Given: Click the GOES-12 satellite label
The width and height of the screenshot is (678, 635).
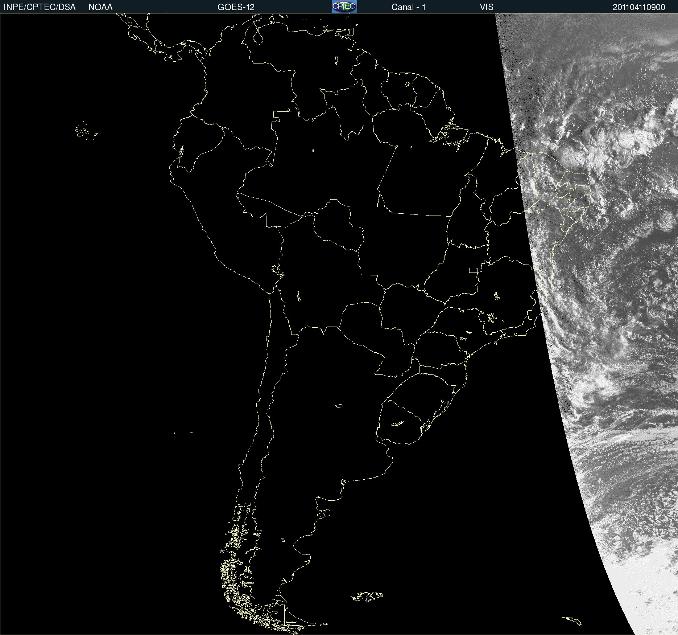Looking at the screenshot, I should pyautogui.click(x=236, y=7).
